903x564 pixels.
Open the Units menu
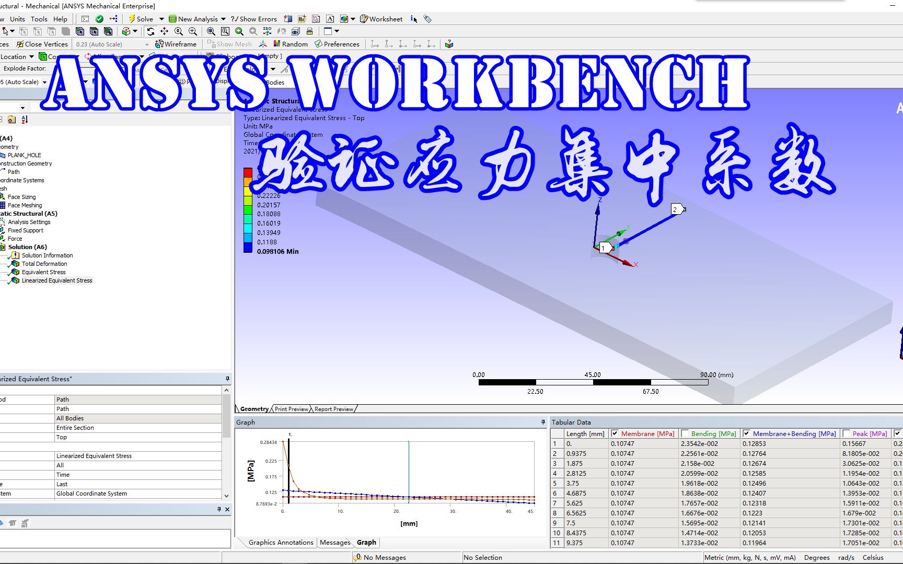click(17, 19)
